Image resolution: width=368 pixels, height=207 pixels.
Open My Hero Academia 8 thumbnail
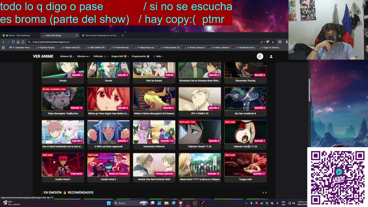point(246,99)
